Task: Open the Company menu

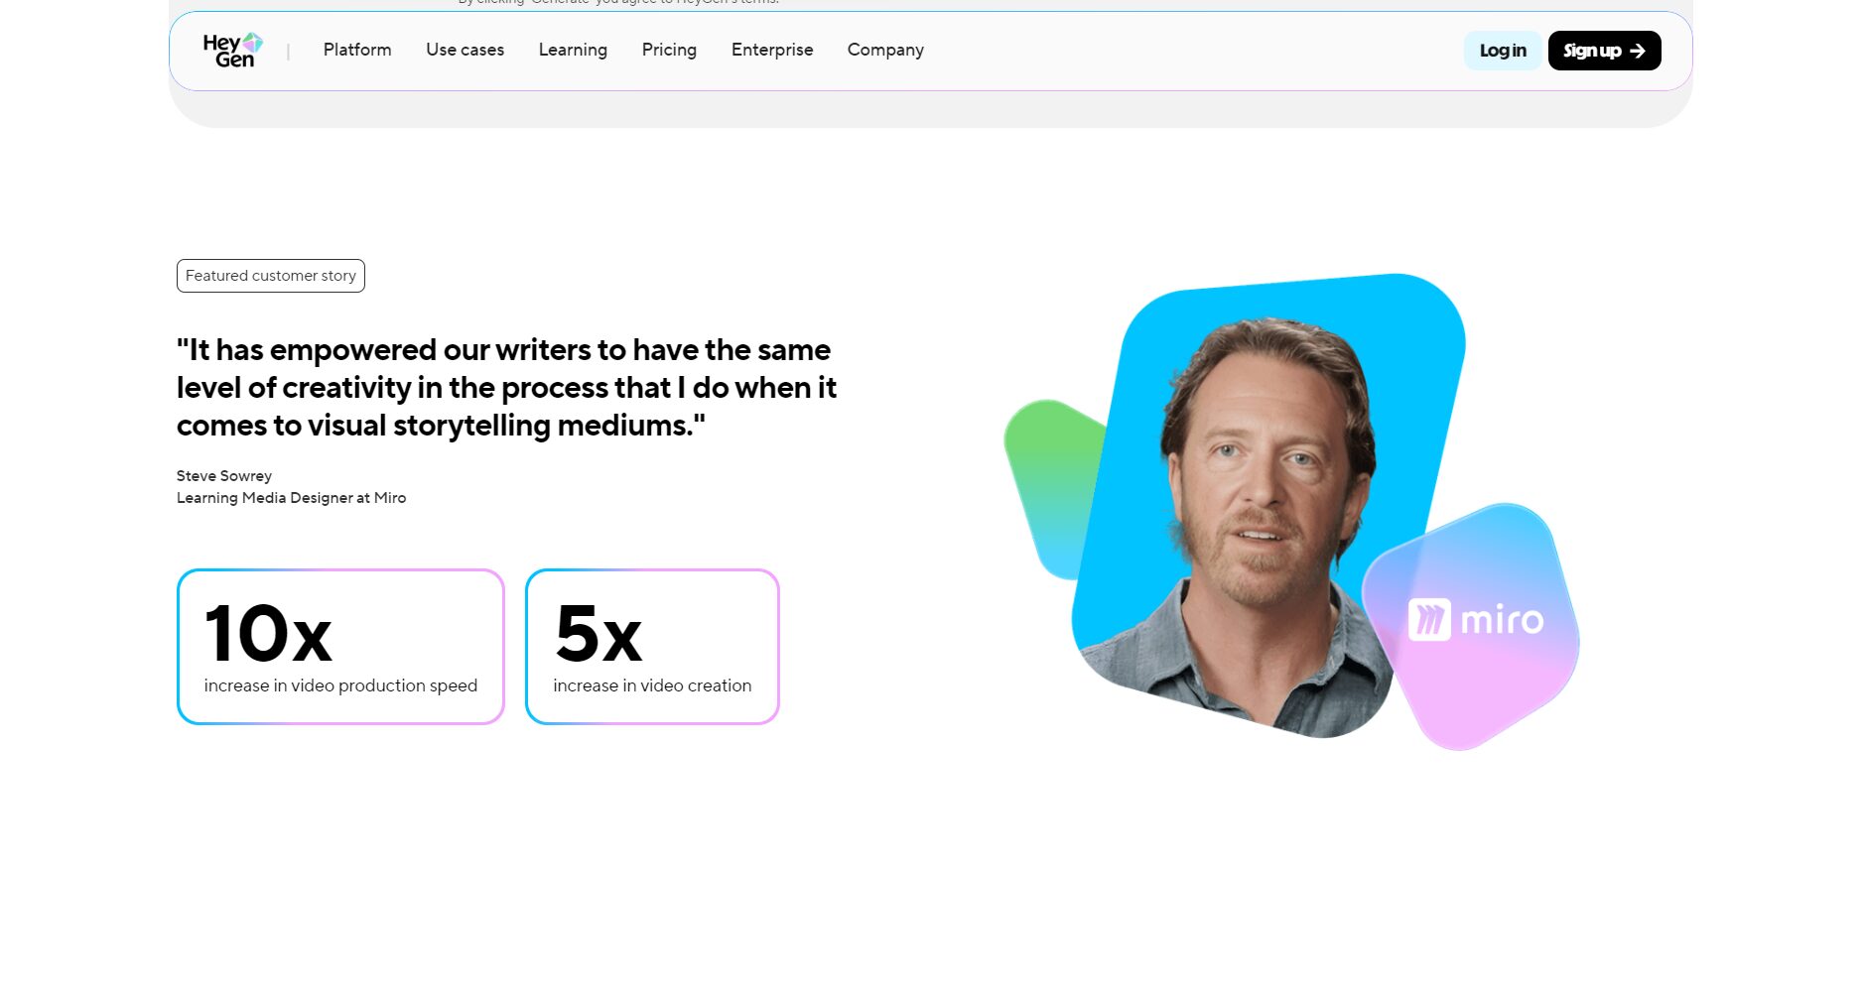Action: [x=885, y=50]
